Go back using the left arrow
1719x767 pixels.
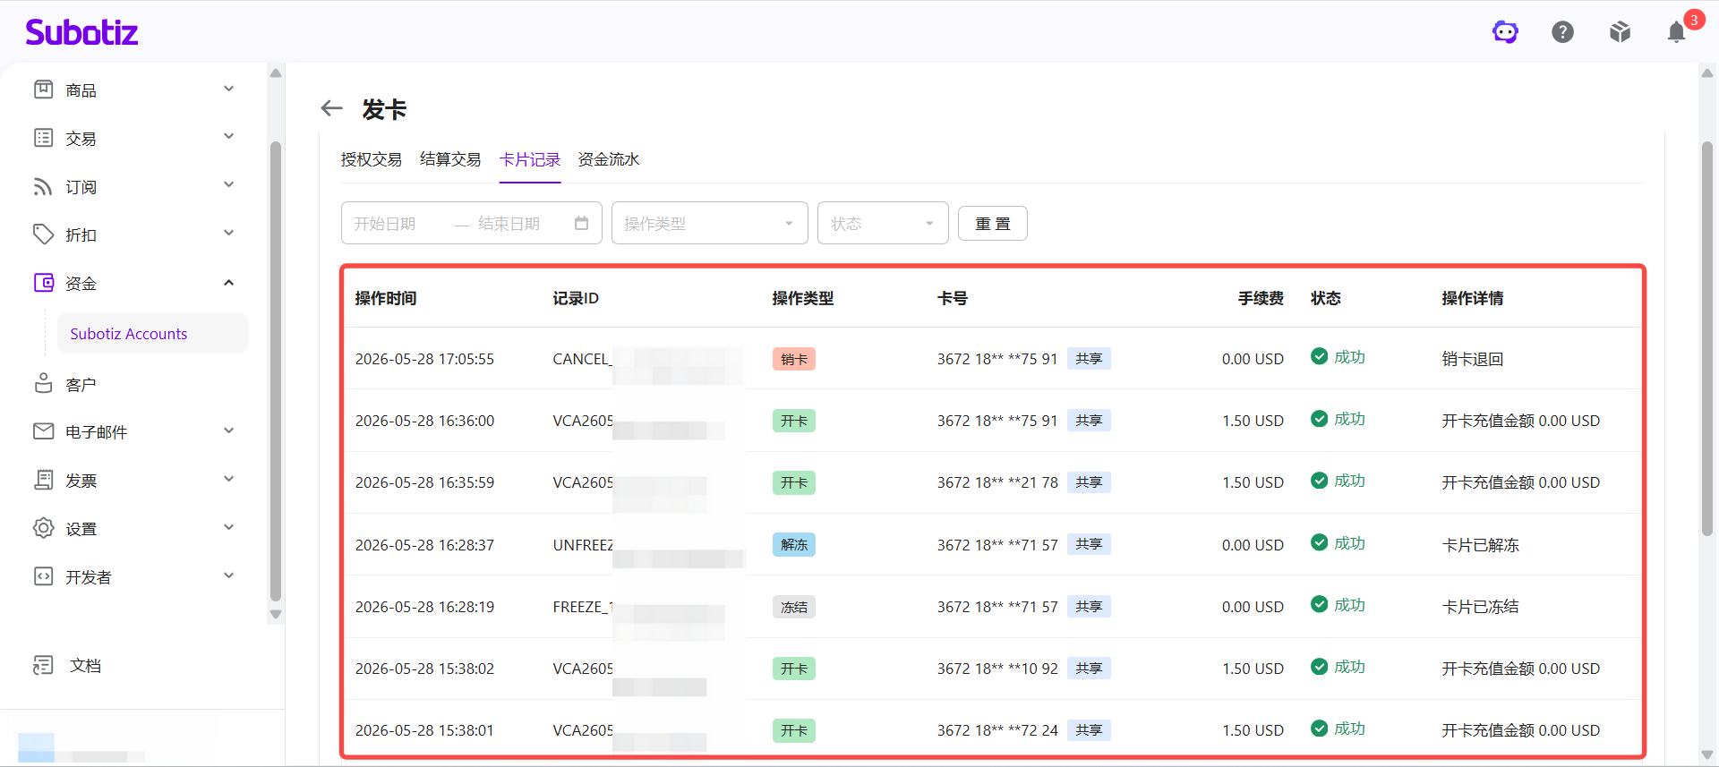coord(332,108)
